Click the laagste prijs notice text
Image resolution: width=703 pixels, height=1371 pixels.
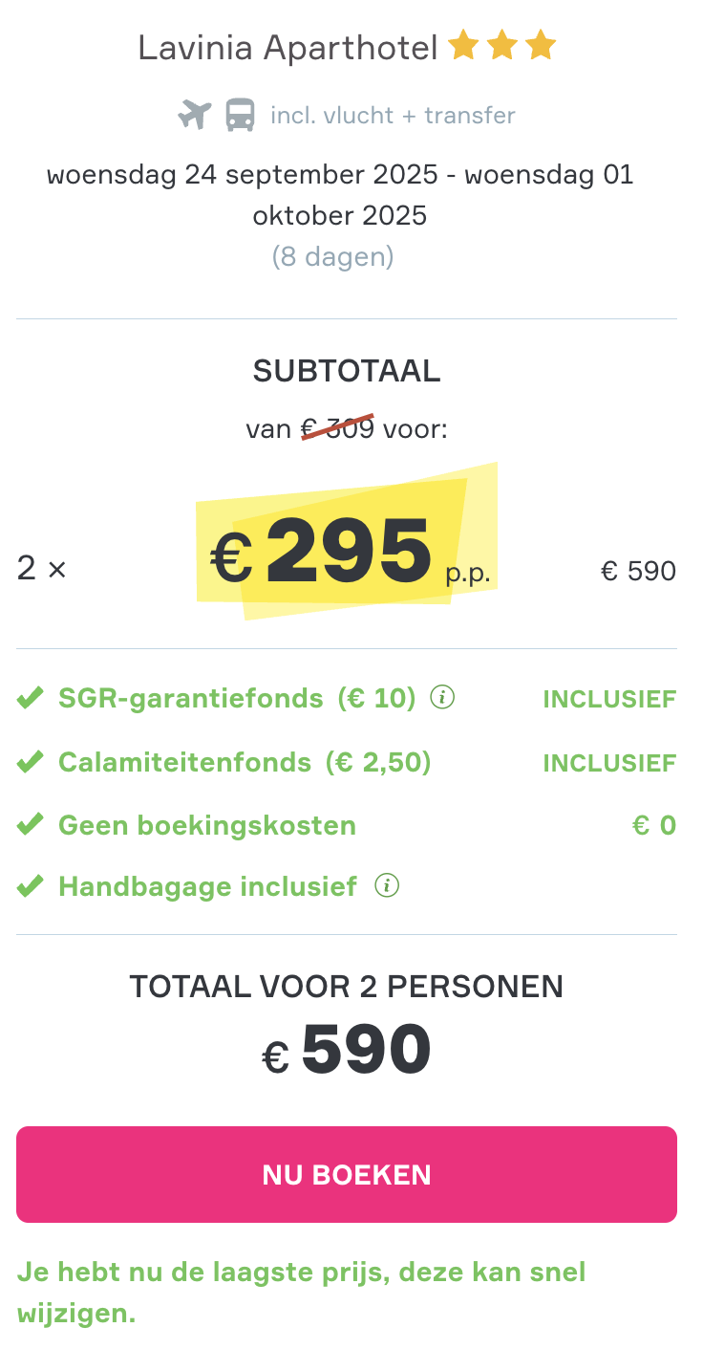click(302, 1293)
